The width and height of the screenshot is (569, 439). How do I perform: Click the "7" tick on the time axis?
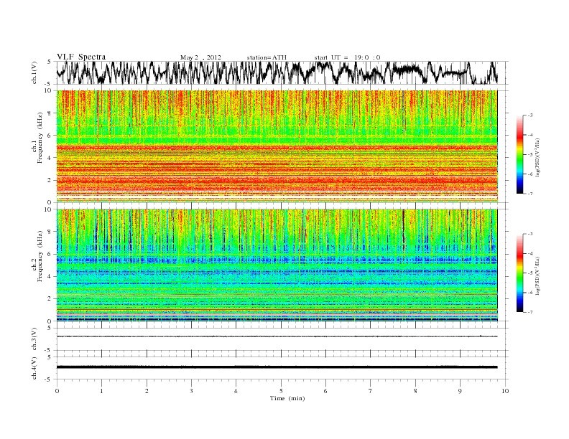point(371,391)
